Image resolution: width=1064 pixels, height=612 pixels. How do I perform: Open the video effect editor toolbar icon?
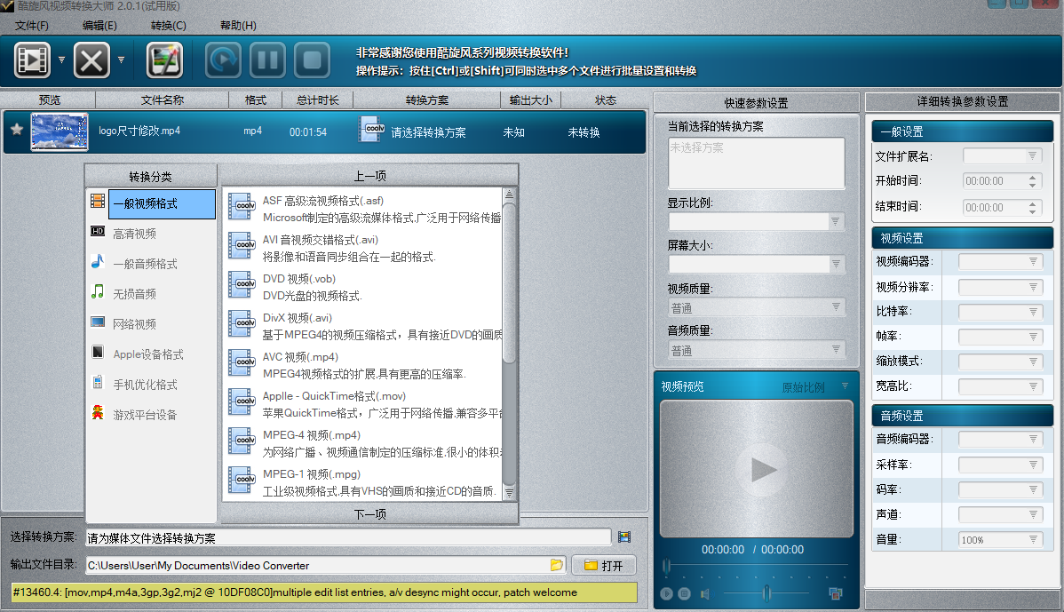point(164,60)
